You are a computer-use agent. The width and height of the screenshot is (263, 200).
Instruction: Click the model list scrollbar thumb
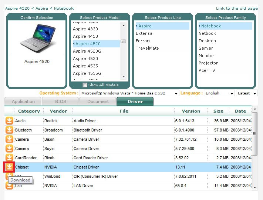pyautogui.click(x=124, y=41)
